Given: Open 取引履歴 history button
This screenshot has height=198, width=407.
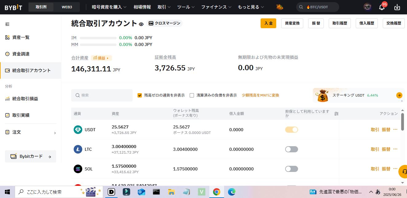Looking at the screenshot, I should (x=340, y=23).
